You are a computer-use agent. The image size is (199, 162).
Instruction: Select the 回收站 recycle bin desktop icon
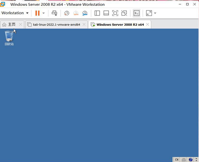[x=9, y=38]
